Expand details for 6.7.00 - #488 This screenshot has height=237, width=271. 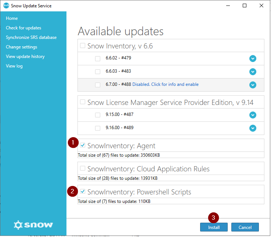(x=253, y=85)
